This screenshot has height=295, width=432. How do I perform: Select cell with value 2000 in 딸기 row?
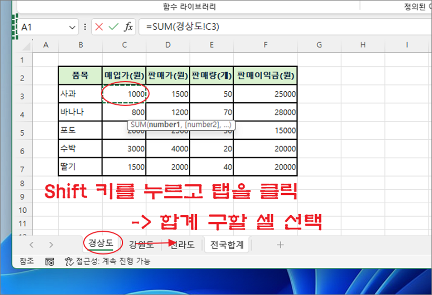tap(168, 167)
